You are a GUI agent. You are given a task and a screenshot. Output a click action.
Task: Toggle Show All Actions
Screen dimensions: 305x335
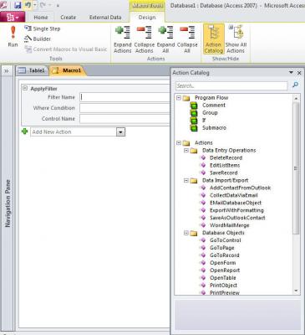(x=236, y=39)
